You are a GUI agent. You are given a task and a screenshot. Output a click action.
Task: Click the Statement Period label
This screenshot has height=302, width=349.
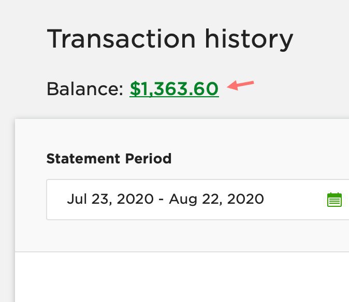(x=109, y=158)
